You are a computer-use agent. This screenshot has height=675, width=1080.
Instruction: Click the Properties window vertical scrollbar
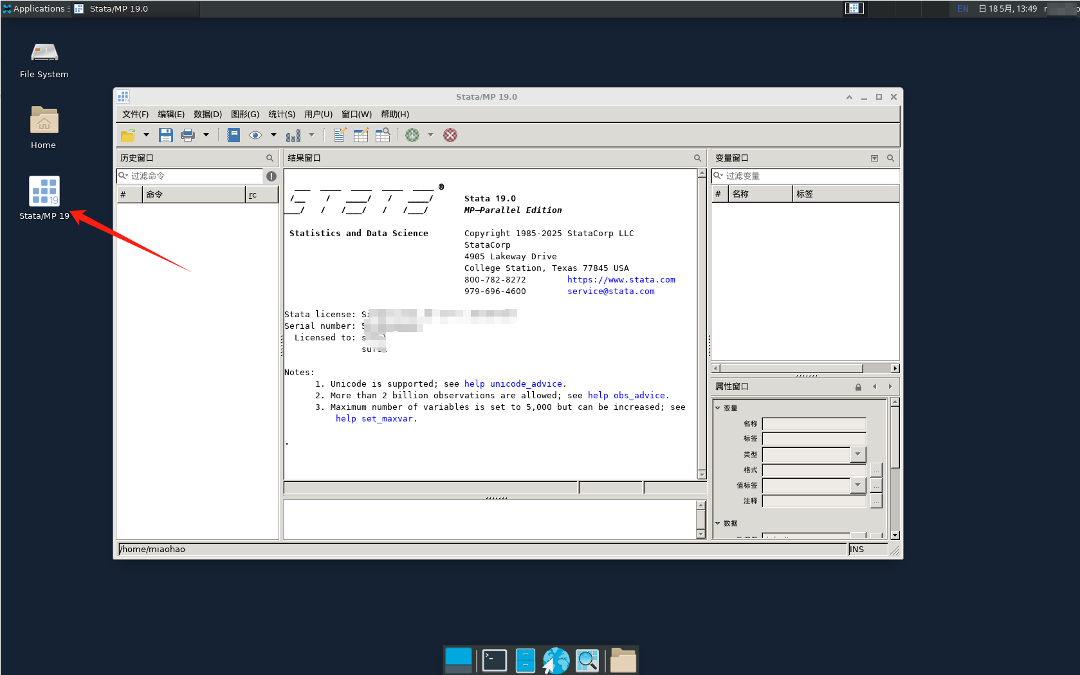tap(895, 468)
